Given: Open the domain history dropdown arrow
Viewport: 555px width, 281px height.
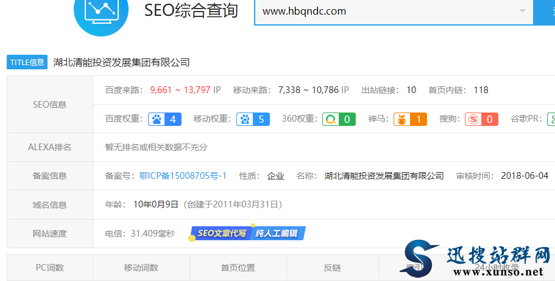Looking at the screenshot, I should point(522,11).
